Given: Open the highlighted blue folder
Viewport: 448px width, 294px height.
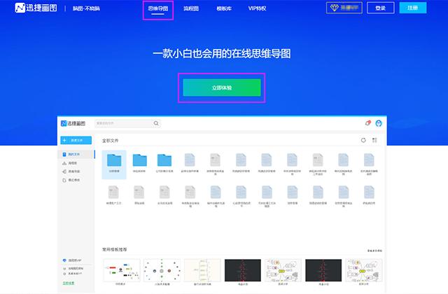Looking at the screenshot, I should [114, 164].
